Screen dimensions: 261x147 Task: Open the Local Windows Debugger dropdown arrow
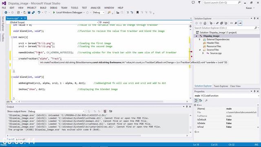tap(84, 13)
